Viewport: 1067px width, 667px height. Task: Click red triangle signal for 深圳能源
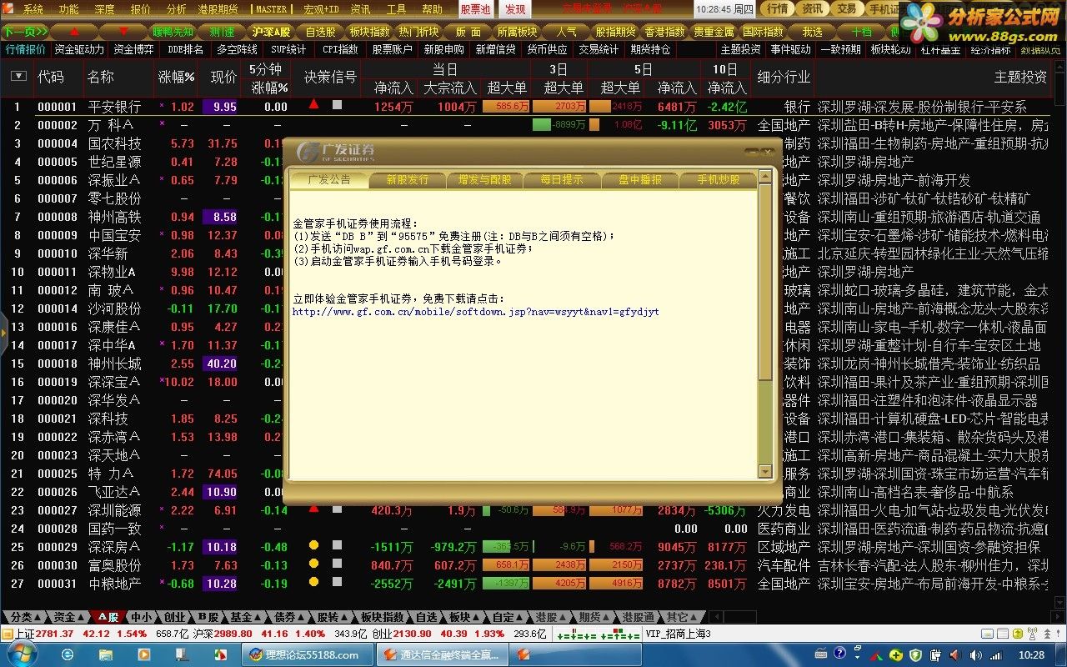click(x=313, y=507)
